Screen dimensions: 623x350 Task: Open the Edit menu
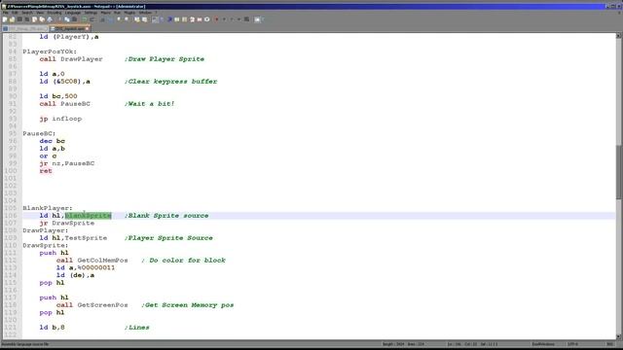tap(16, 13)
